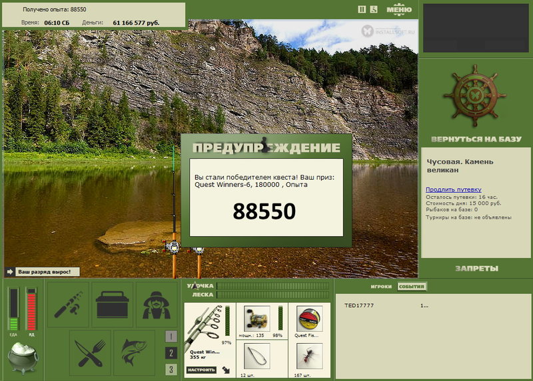The width and height of the screenshot is (533, 381).
Task: Switch to the СОБЫТИЯ tab
Action: point(412,287)
